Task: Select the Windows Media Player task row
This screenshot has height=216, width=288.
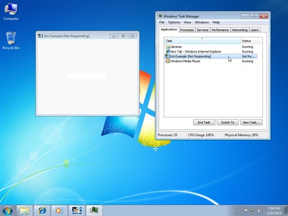Action: coord(211,61)
